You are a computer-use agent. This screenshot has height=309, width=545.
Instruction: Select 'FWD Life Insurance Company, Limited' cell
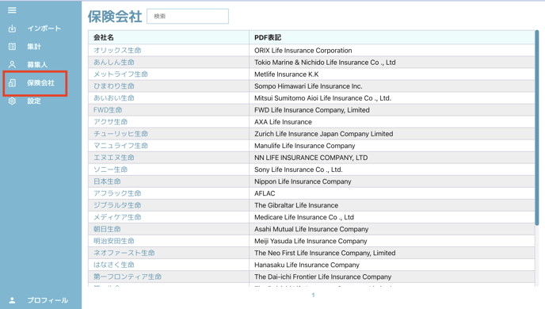point(391,110)
